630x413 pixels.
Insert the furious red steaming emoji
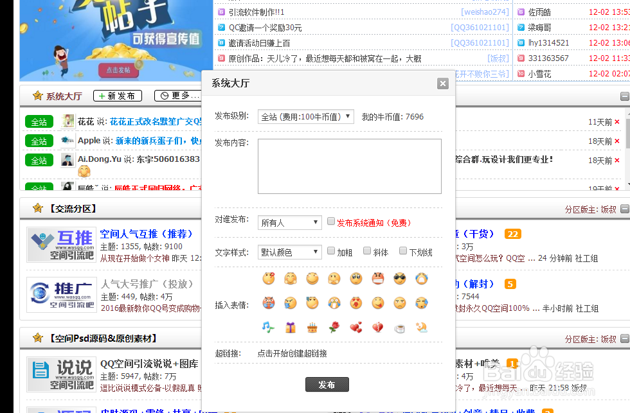[269, 303]
